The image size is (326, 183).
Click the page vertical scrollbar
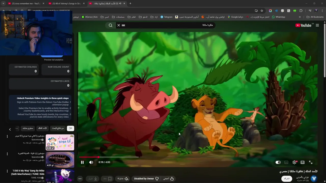tap(325, 51)
